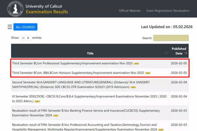Open Exam Registration/ Revaluation link
This screenshot has height=131, width=197.
pos(168,11)
